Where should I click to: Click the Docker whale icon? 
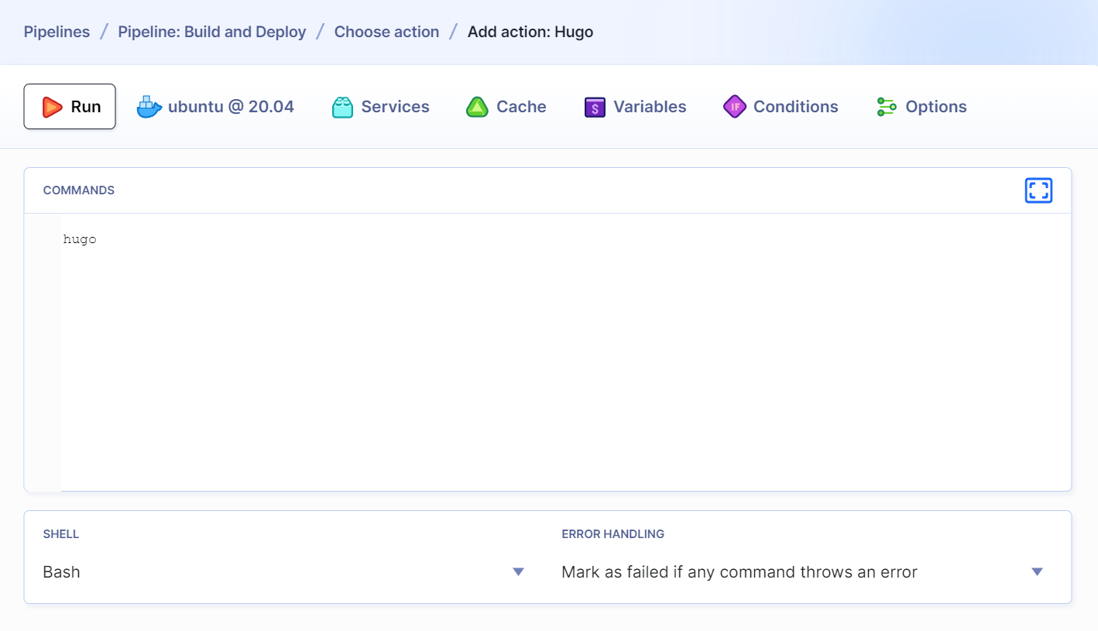pos(149,107)
